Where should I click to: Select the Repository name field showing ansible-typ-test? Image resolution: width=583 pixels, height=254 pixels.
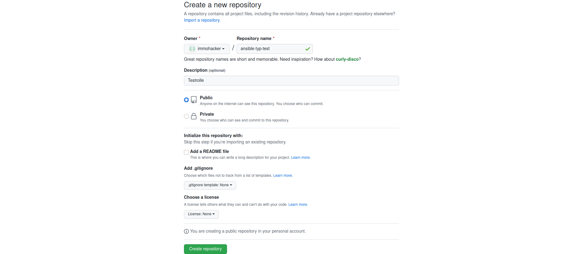272,49
